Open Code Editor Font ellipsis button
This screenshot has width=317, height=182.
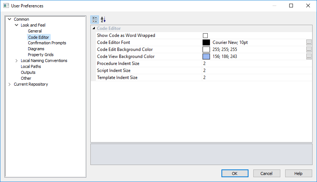[x=309, y=42]
